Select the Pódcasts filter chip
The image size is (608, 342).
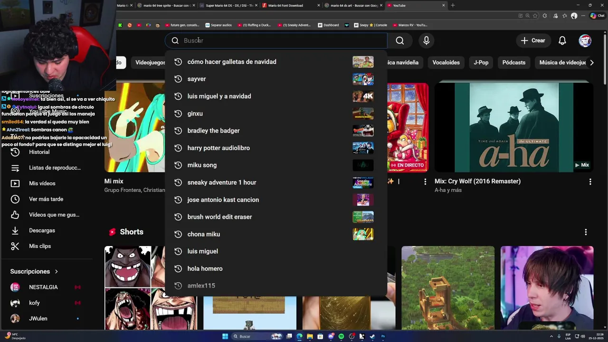pyautogui.click(x=514, y=62)
